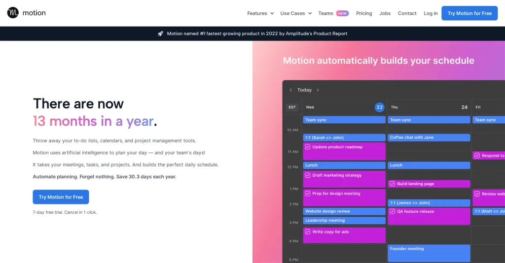This screenshot has width=505, height=263.
Task: Select the date 22 circle on Wednesday
Action: click(x=379, y=107)
